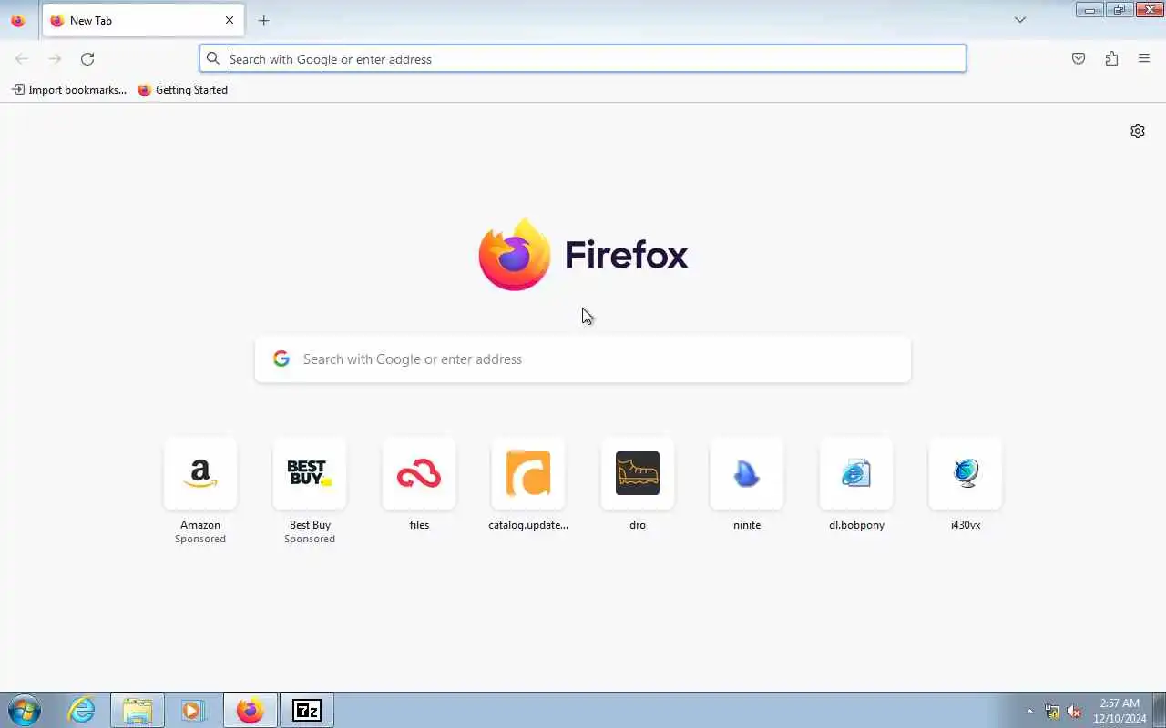Open 7-Zip from the taskbar
1166x728 pixels.
307,710
